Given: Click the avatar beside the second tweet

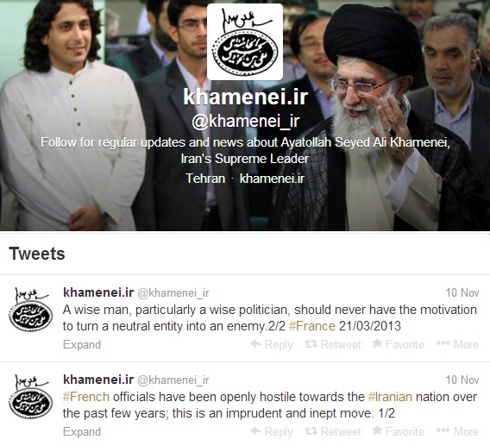Looking at the screenshot, I should [31, 396].
